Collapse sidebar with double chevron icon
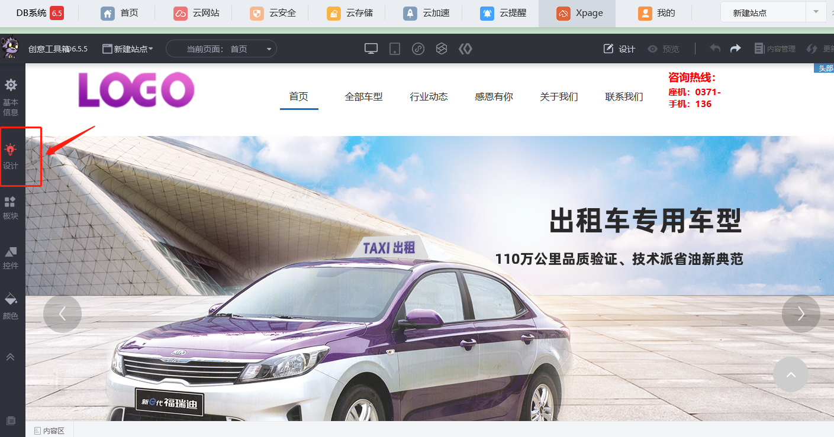The height and width of the screenshot is (437, 834). pyautogui.click(x=11, y=357)
